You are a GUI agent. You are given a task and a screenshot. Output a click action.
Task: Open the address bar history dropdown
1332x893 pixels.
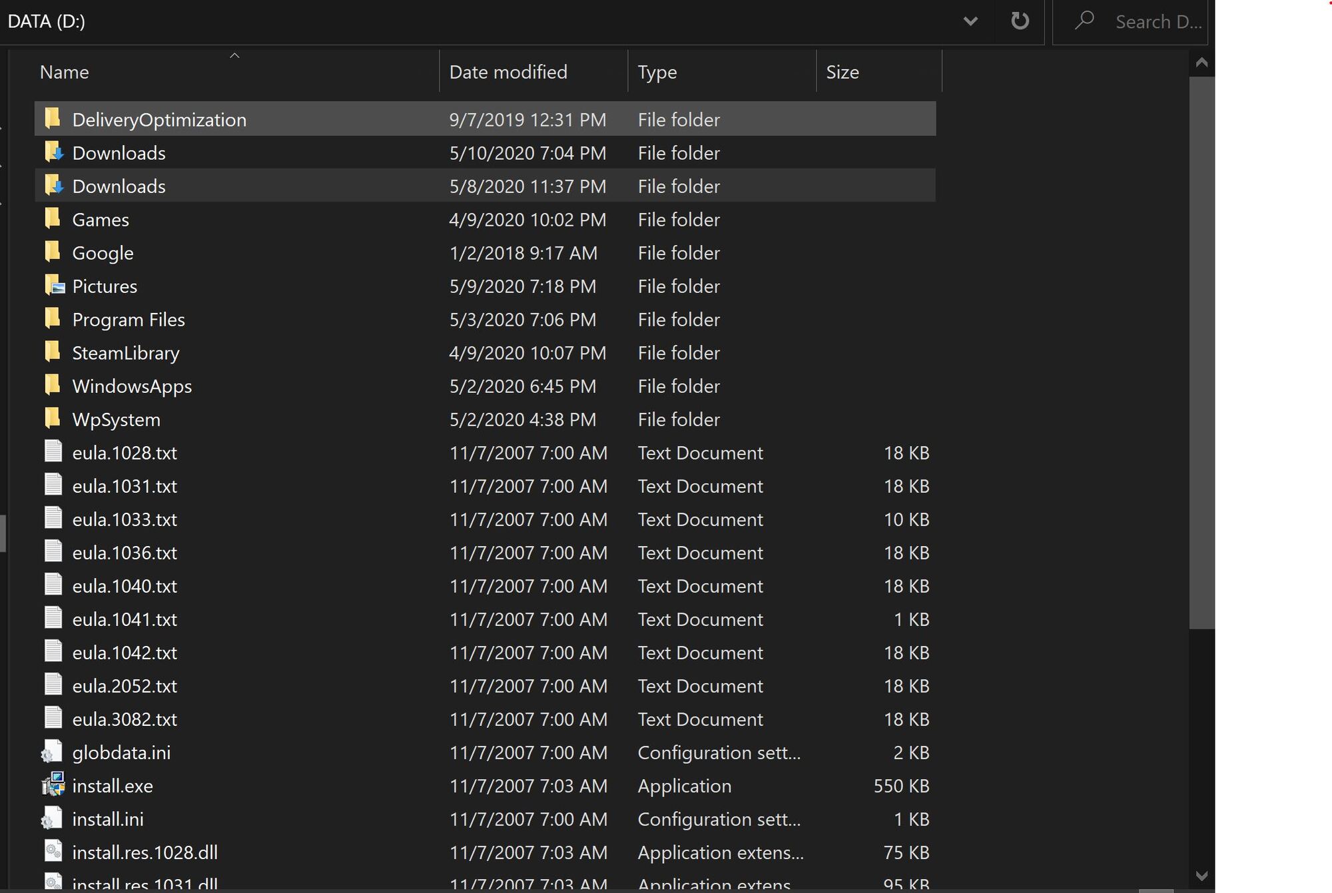coord(970,21)
